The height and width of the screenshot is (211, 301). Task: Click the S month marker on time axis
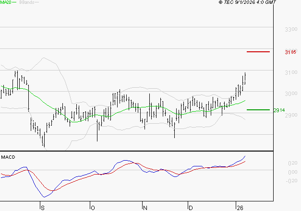[x=43, y=208]
